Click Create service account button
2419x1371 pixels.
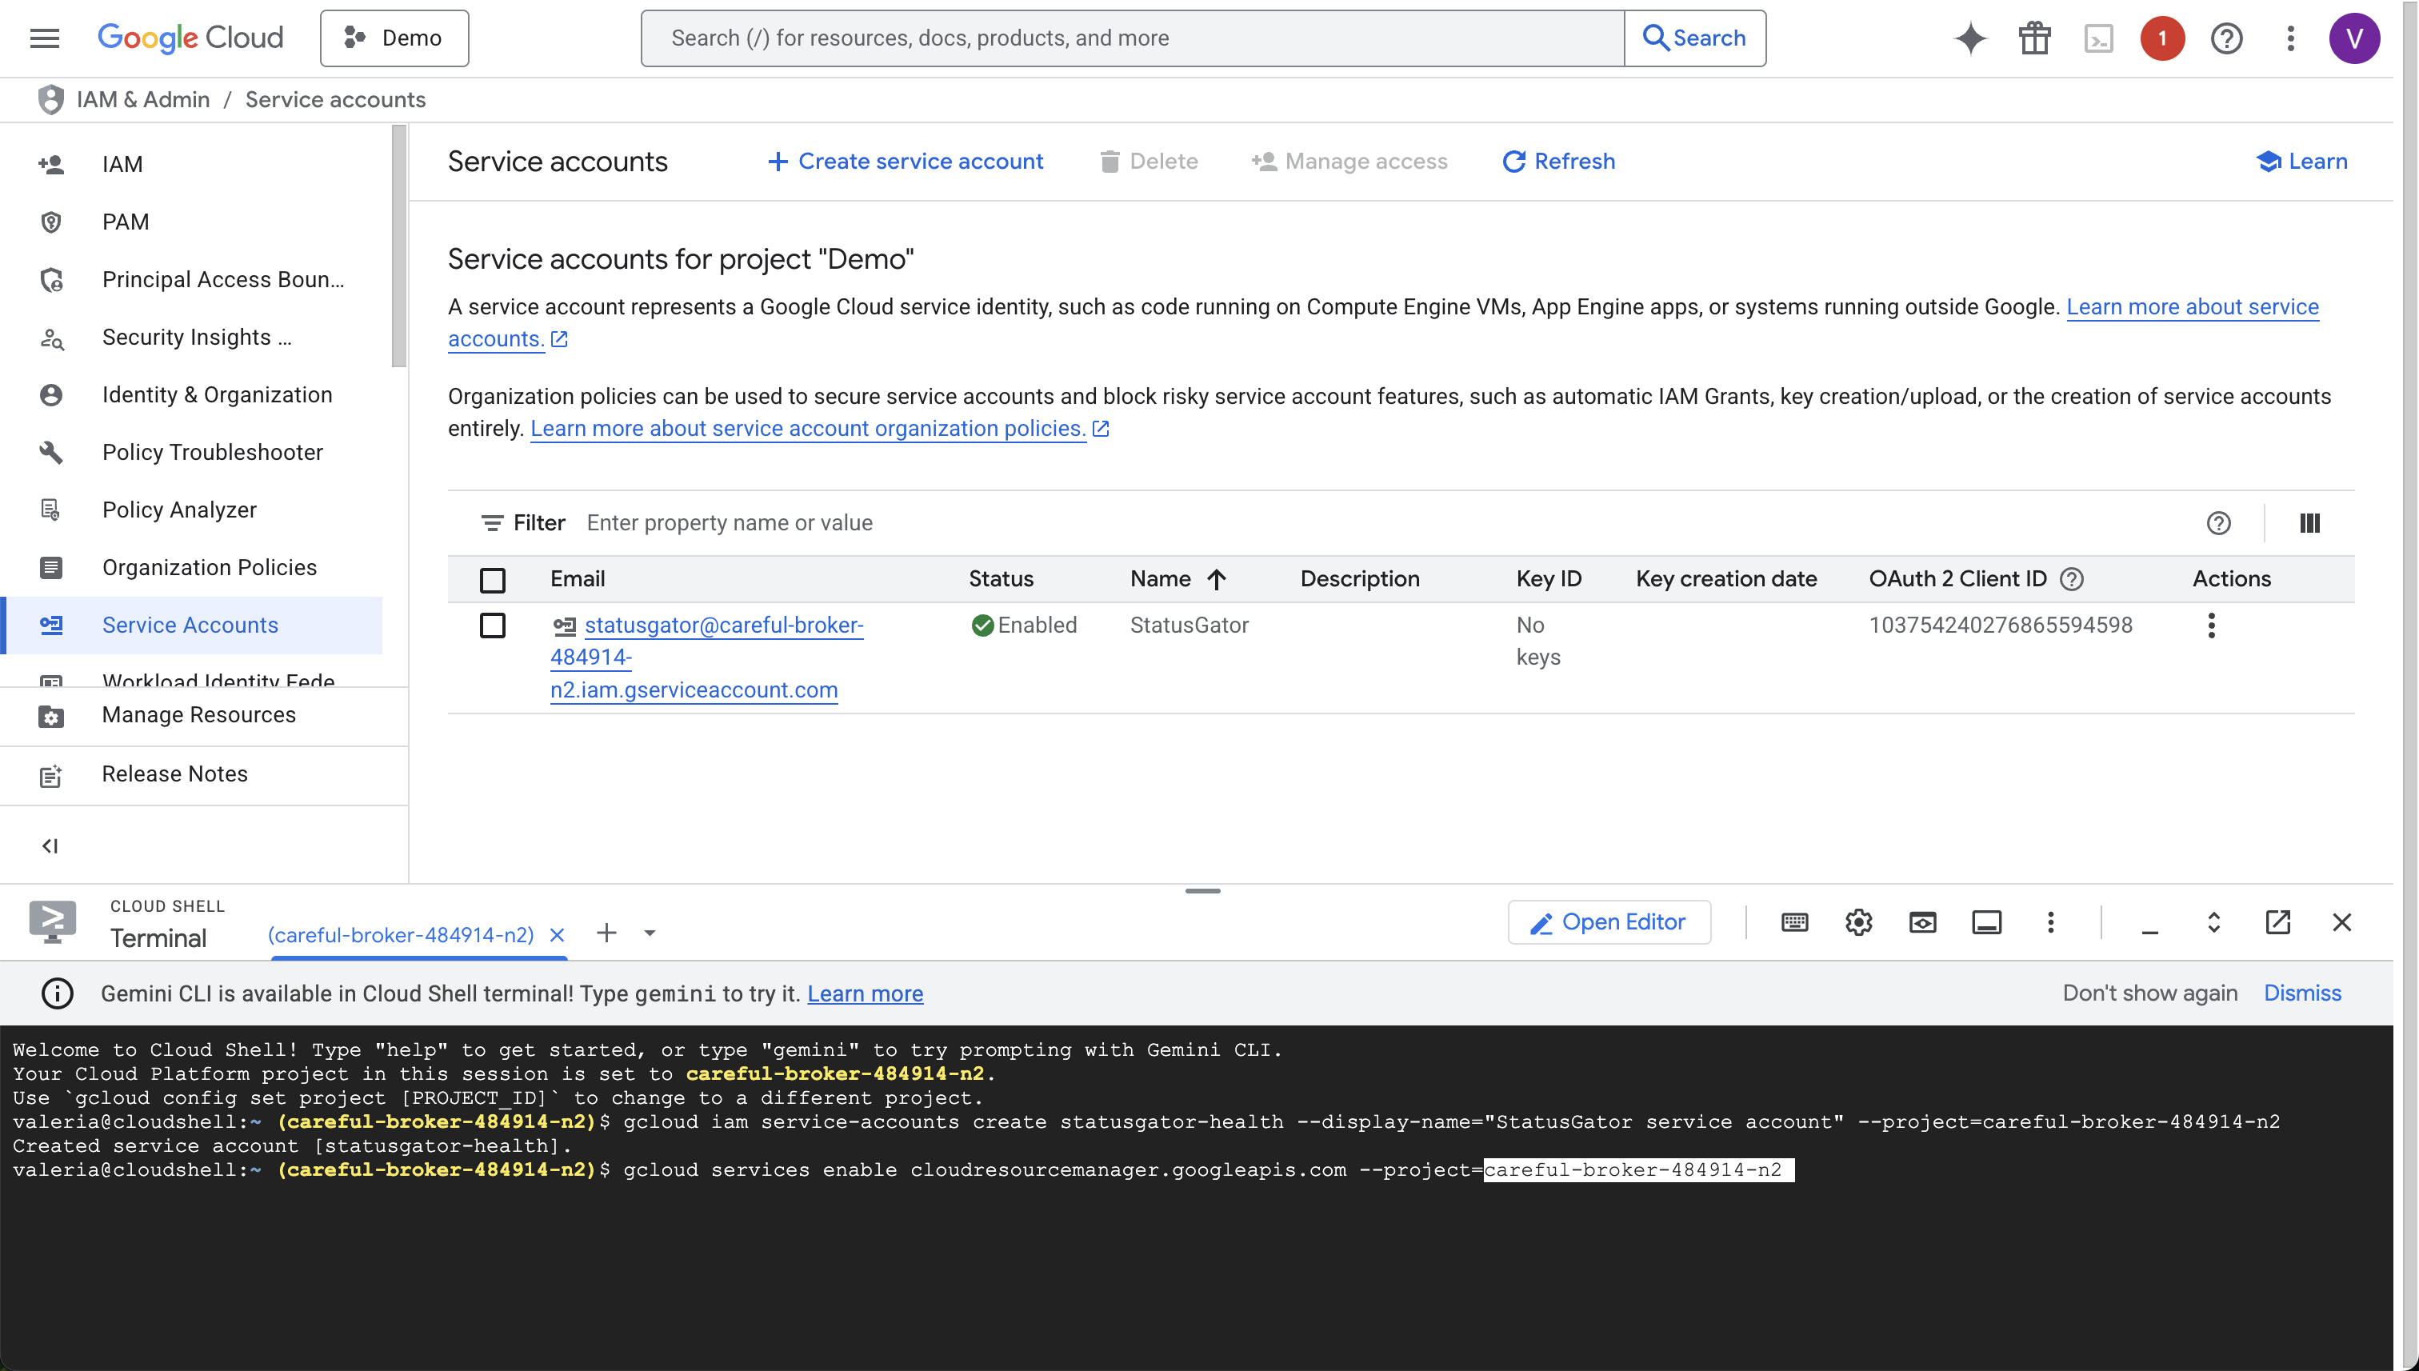(905, 161)
